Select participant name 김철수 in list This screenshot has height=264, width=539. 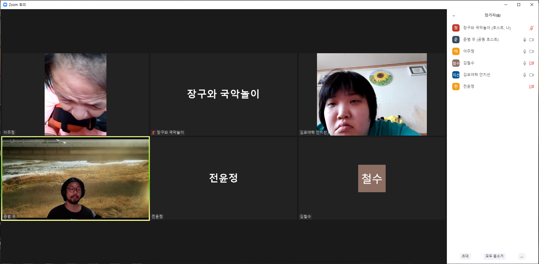(x=469, y=63)
